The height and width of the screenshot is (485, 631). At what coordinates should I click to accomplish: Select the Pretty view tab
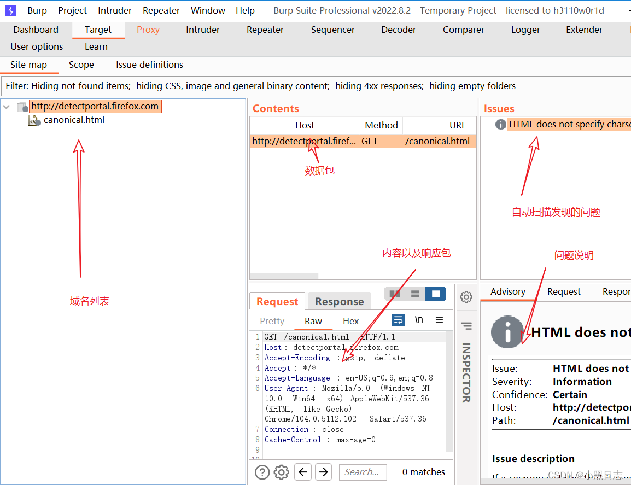click(x=272, y=321)
